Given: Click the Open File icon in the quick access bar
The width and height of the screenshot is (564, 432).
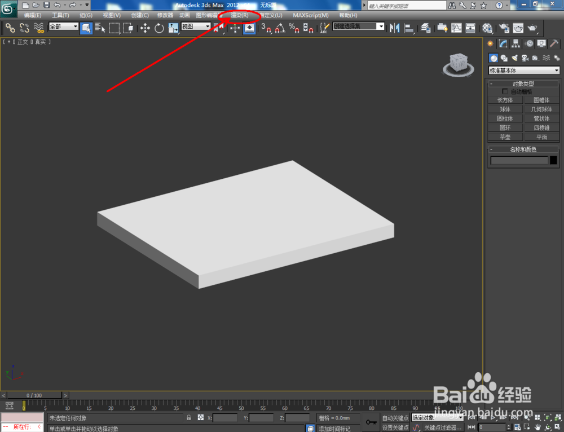Looking at the screenshot, I should click(x=36, y=5).
